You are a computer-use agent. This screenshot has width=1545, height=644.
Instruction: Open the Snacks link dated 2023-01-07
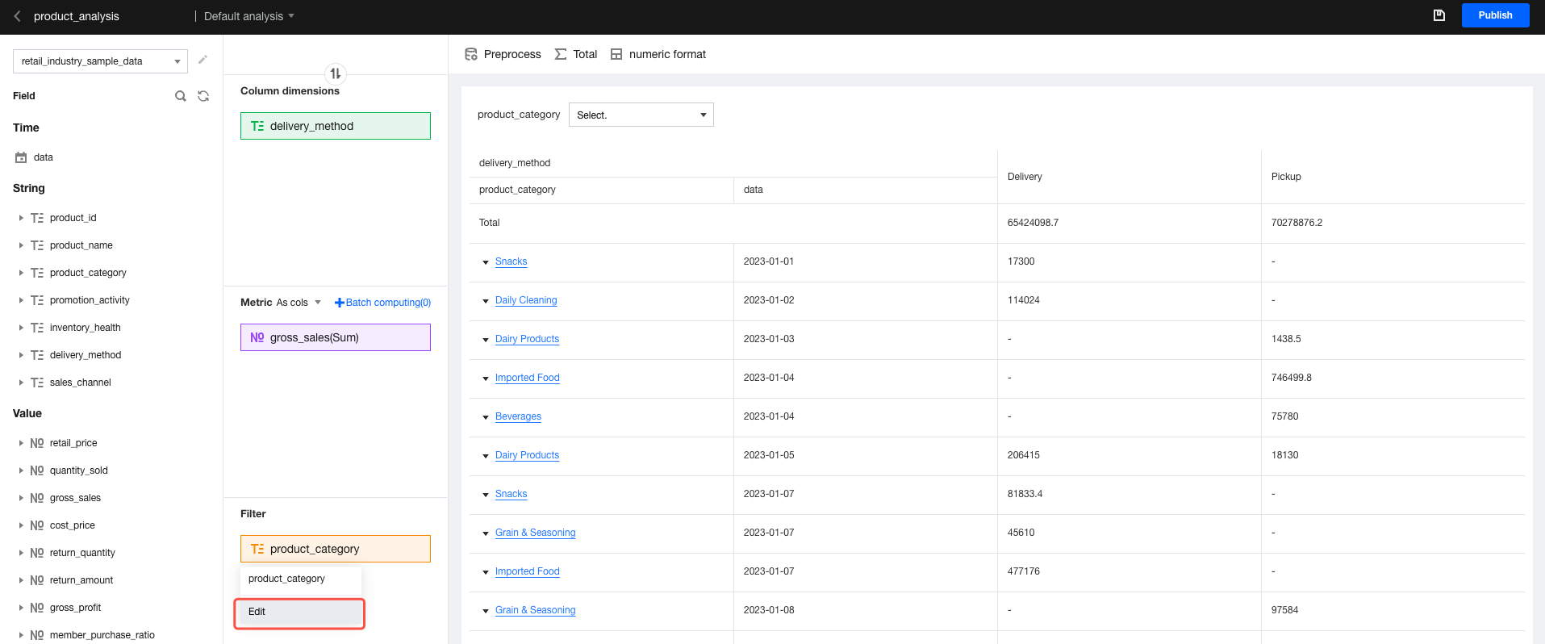tap(511, 494)
